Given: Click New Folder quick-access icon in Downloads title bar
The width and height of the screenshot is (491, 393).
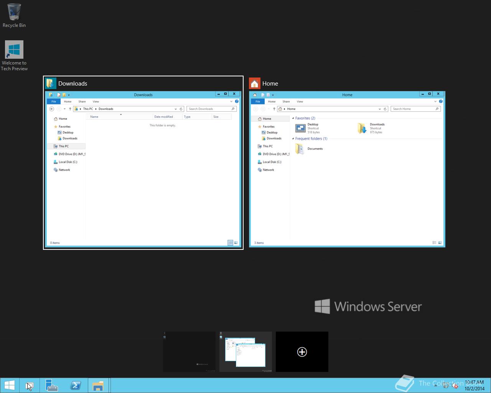Looking at the screenshot, I should click(64, 95).
